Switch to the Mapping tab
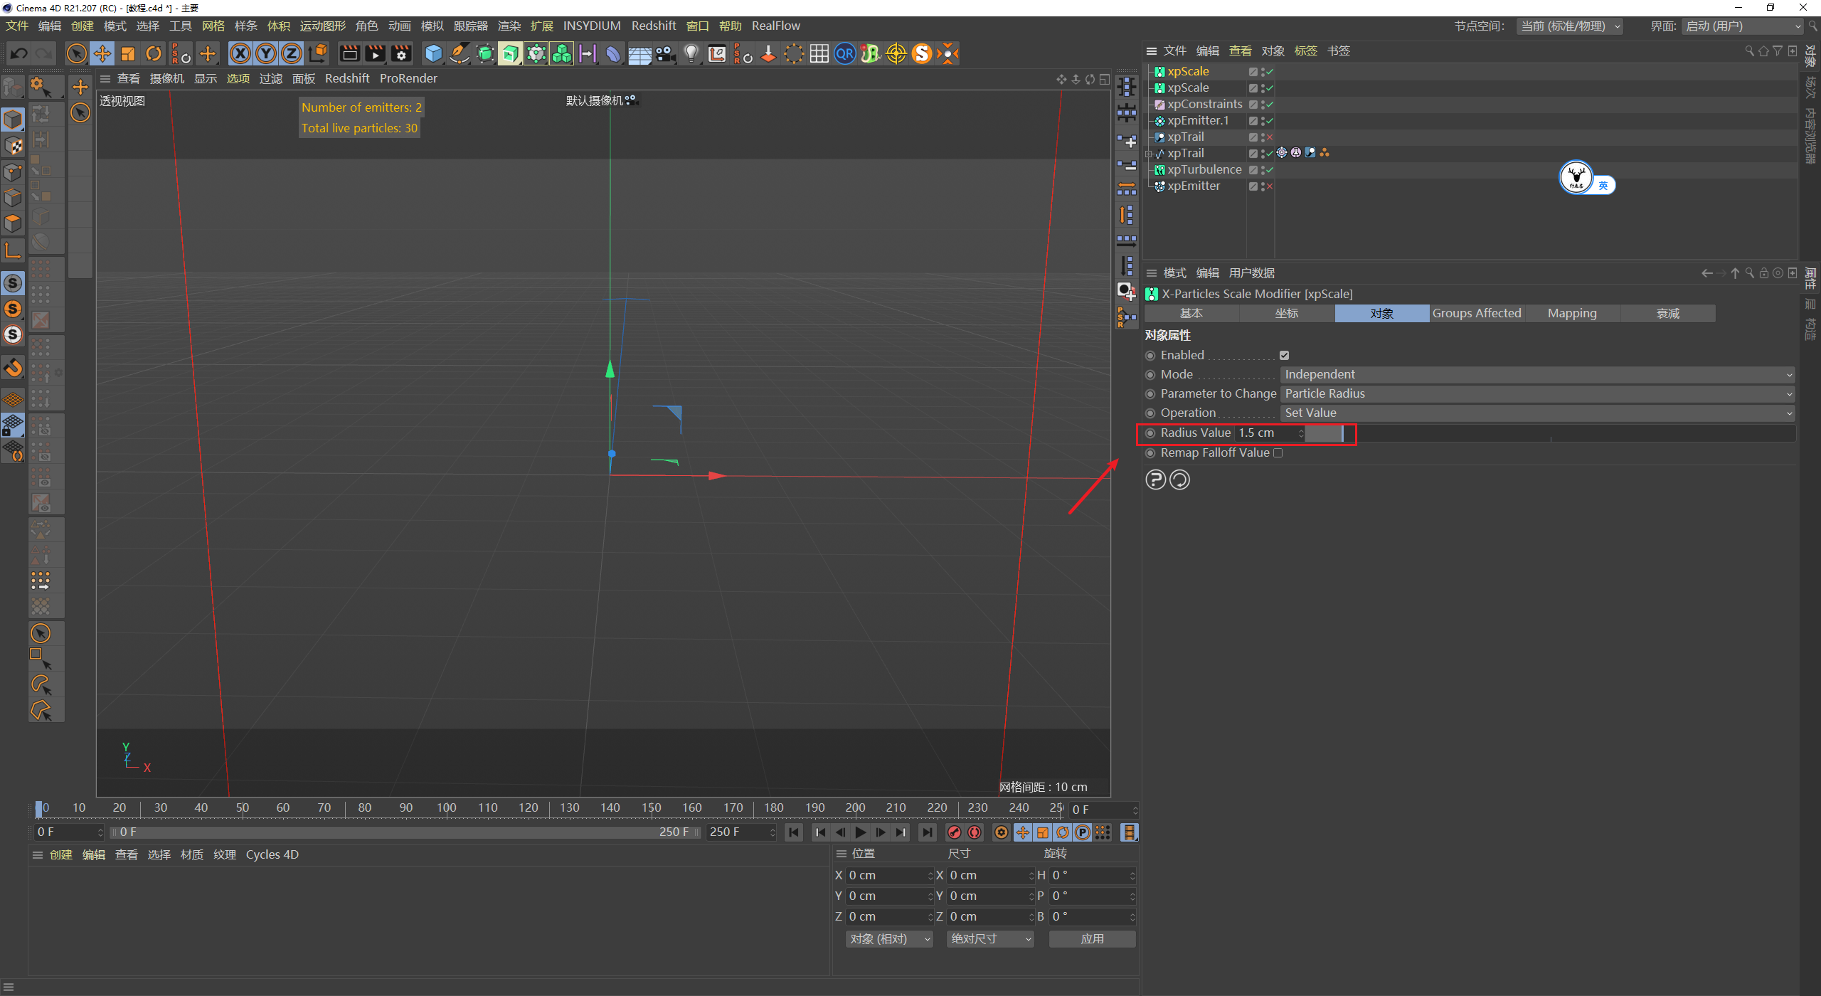The width and height of the screenshot is (1821, 996). [1572, 313]
